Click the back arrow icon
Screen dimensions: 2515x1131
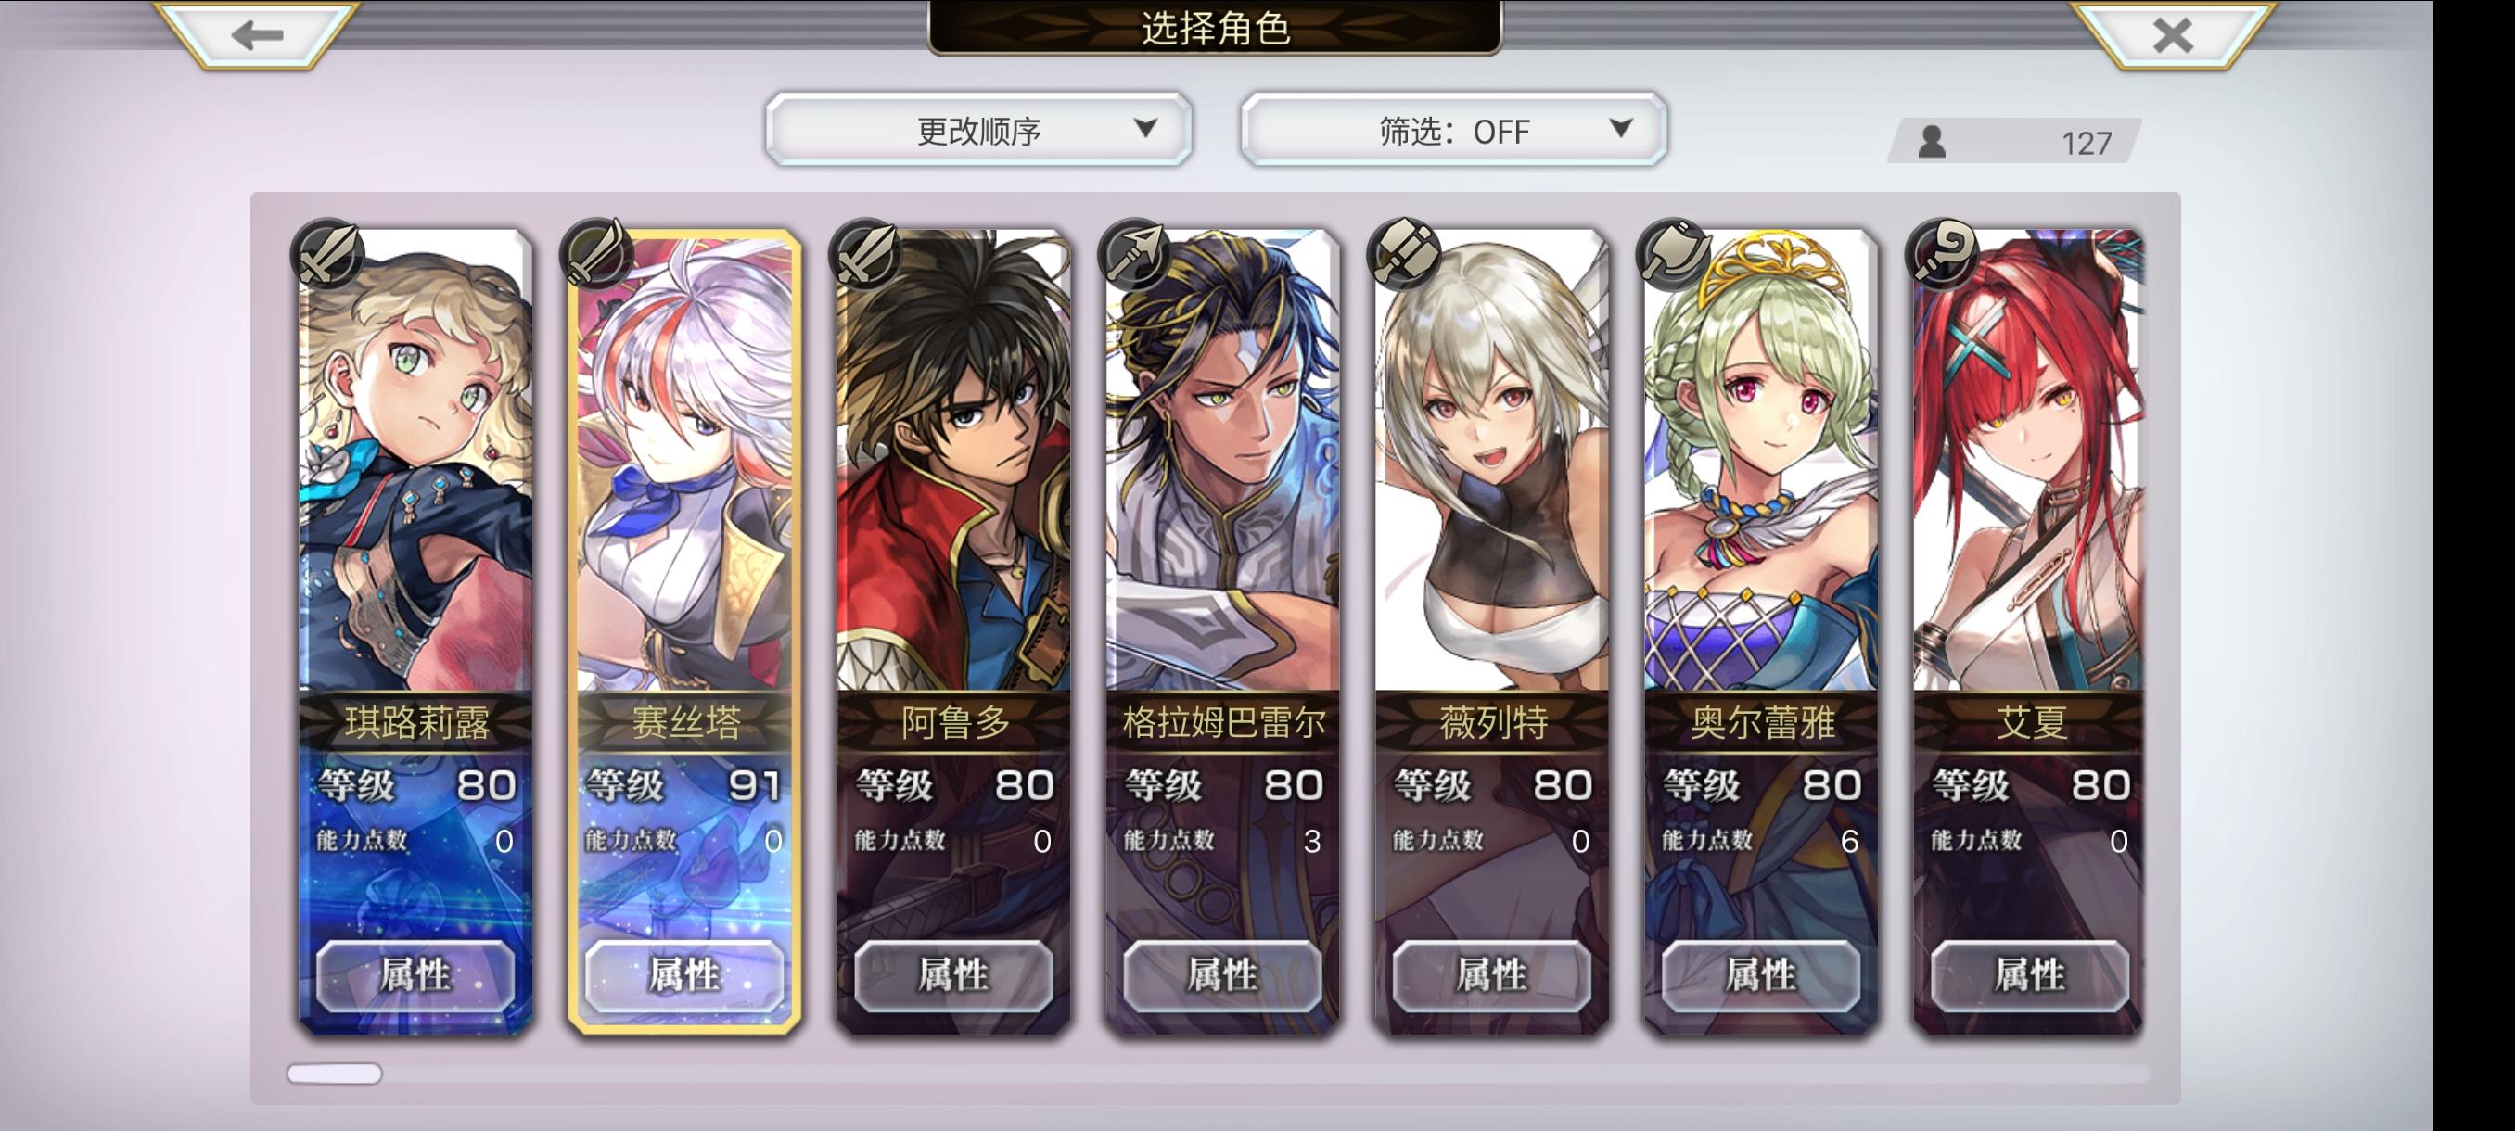pyautogui.click(x=257, y=35)
